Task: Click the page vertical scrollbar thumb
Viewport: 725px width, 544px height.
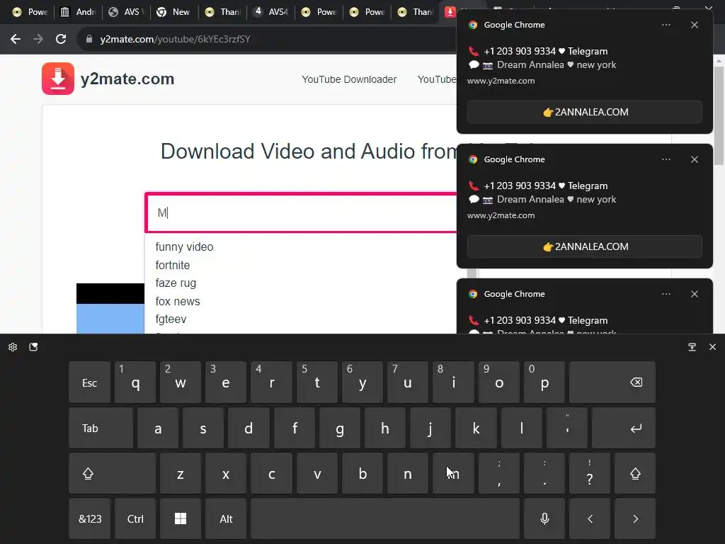Action: 719,115
